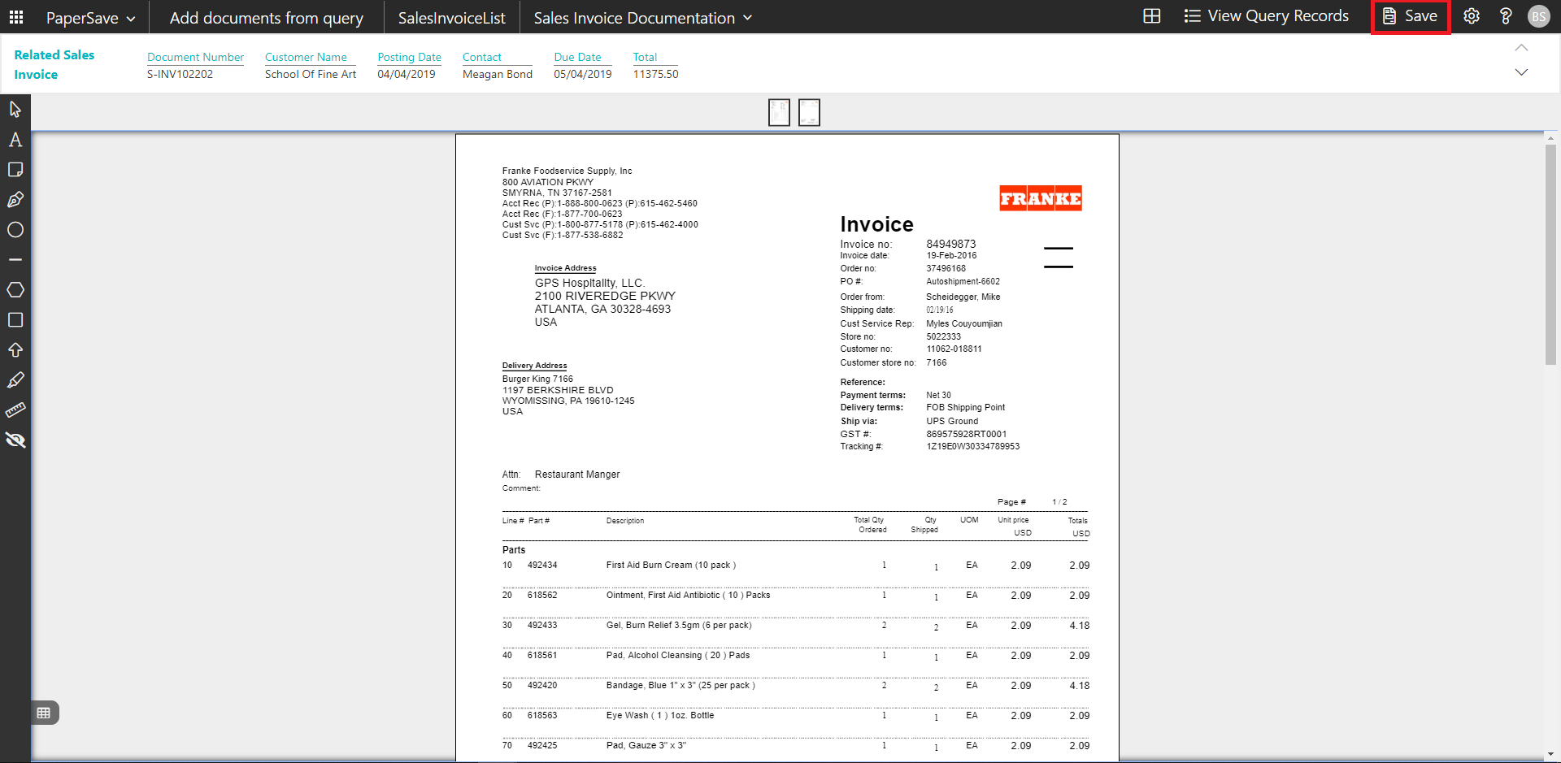
Task: Expand the Sales Invoice Documentation dropdown
Action: 642,18
